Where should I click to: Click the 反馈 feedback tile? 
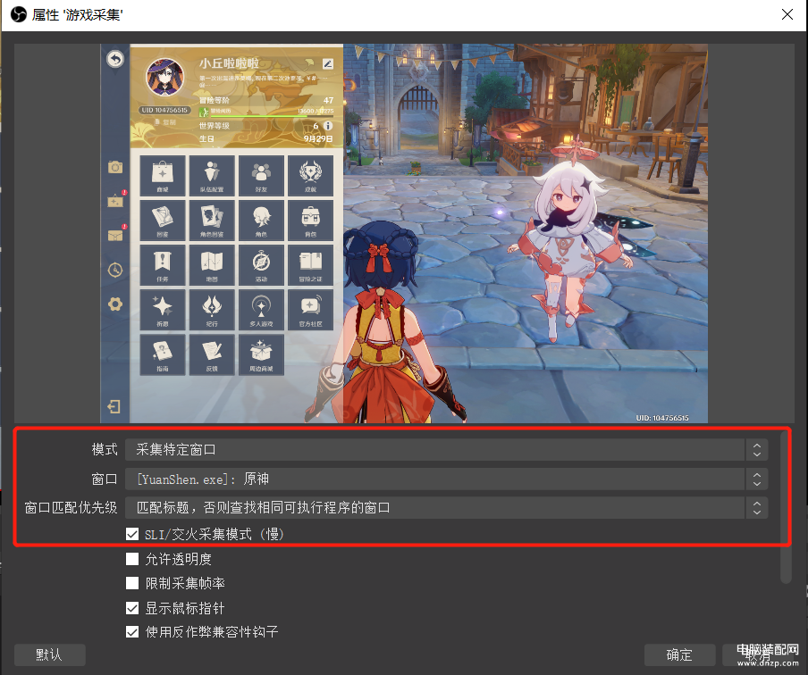pos(212,354)
